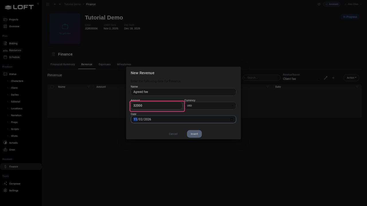Go back using the left arrow icon
Image resolution: width=367 pixels, height=206 pixels.
(55, 4)
